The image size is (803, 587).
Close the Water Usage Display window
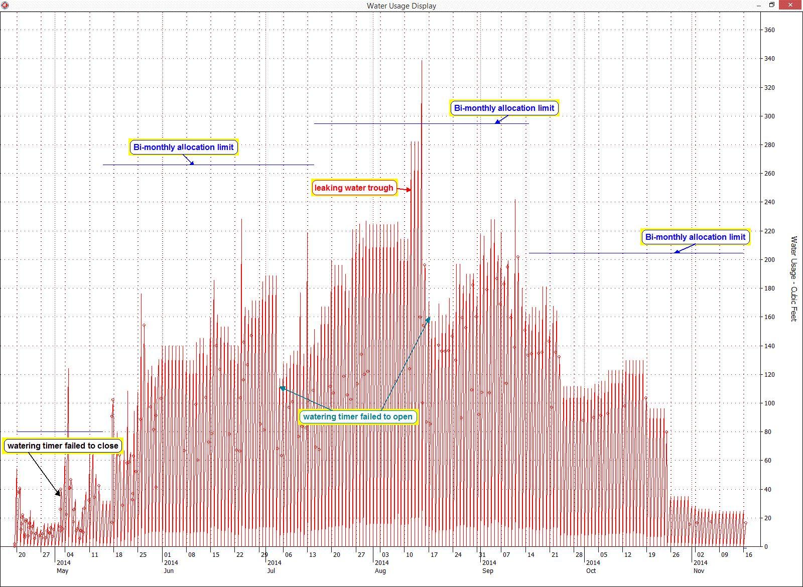click(792, 6)
